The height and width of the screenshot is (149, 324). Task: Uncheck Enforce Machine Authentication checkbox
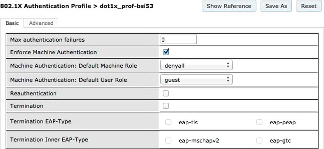tap(166, 52)
